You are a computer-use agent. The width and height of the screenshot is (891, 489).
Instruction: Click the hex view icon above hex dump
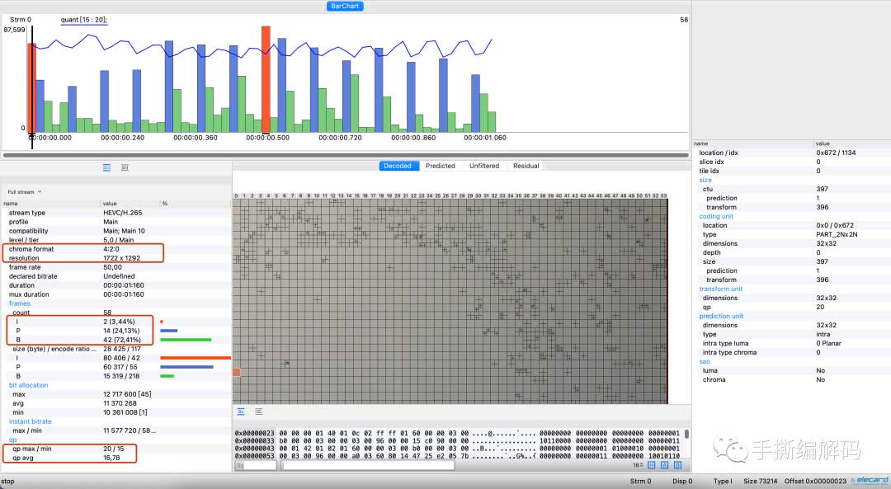click(241, 411)
